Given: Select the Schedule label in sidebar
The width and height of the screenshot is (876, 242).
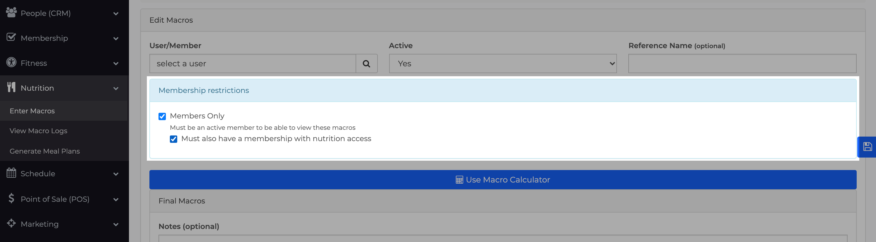Looking at the screenshot, I should 38,173.
